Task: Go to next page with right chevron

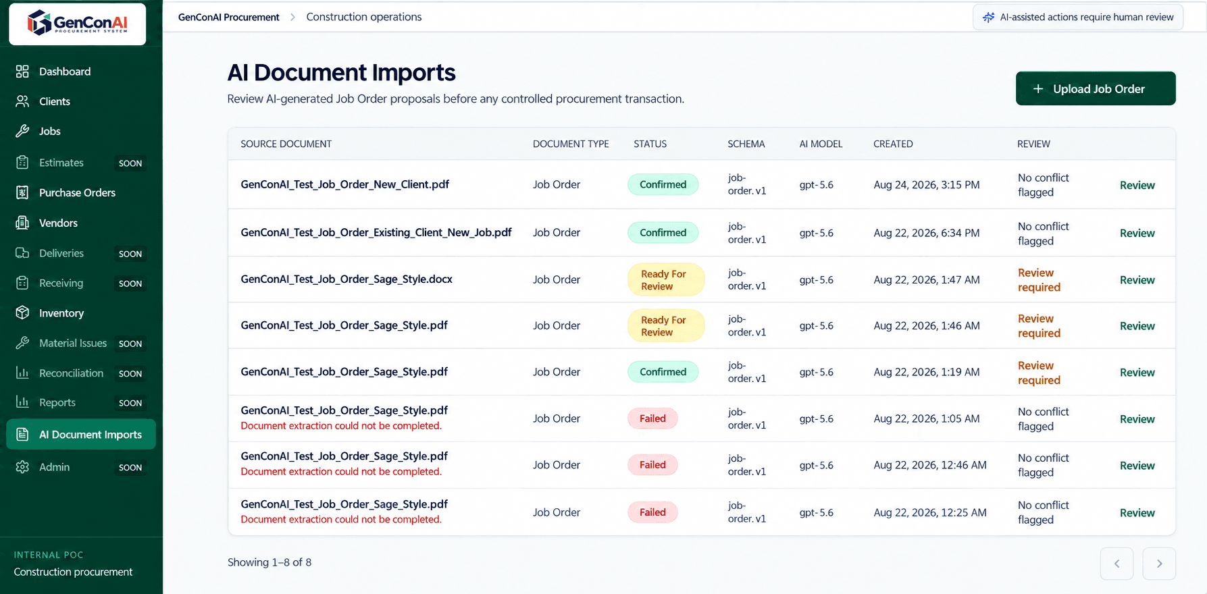Action: click(1159, 564)
